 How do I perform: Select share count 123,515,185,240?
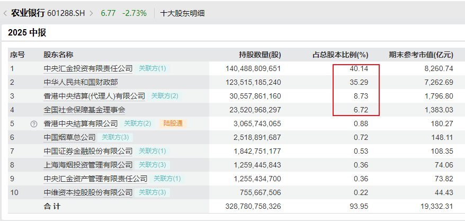click(253, 83)
